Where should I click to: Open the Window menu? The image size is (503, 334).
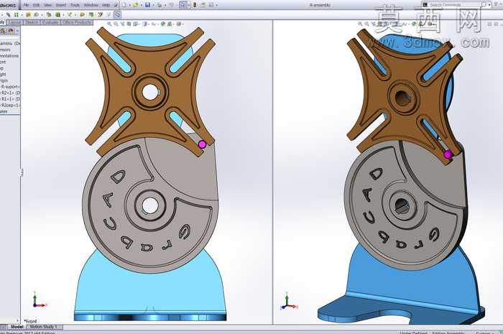[x=91, y=5]
